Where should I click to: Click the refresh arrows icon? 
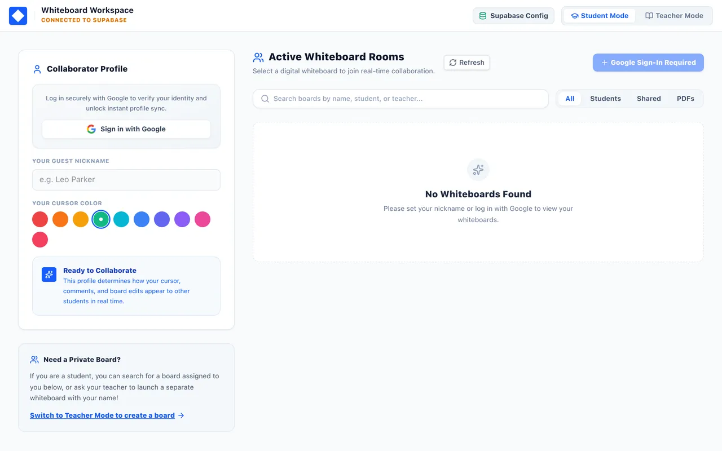coord(453,63)
